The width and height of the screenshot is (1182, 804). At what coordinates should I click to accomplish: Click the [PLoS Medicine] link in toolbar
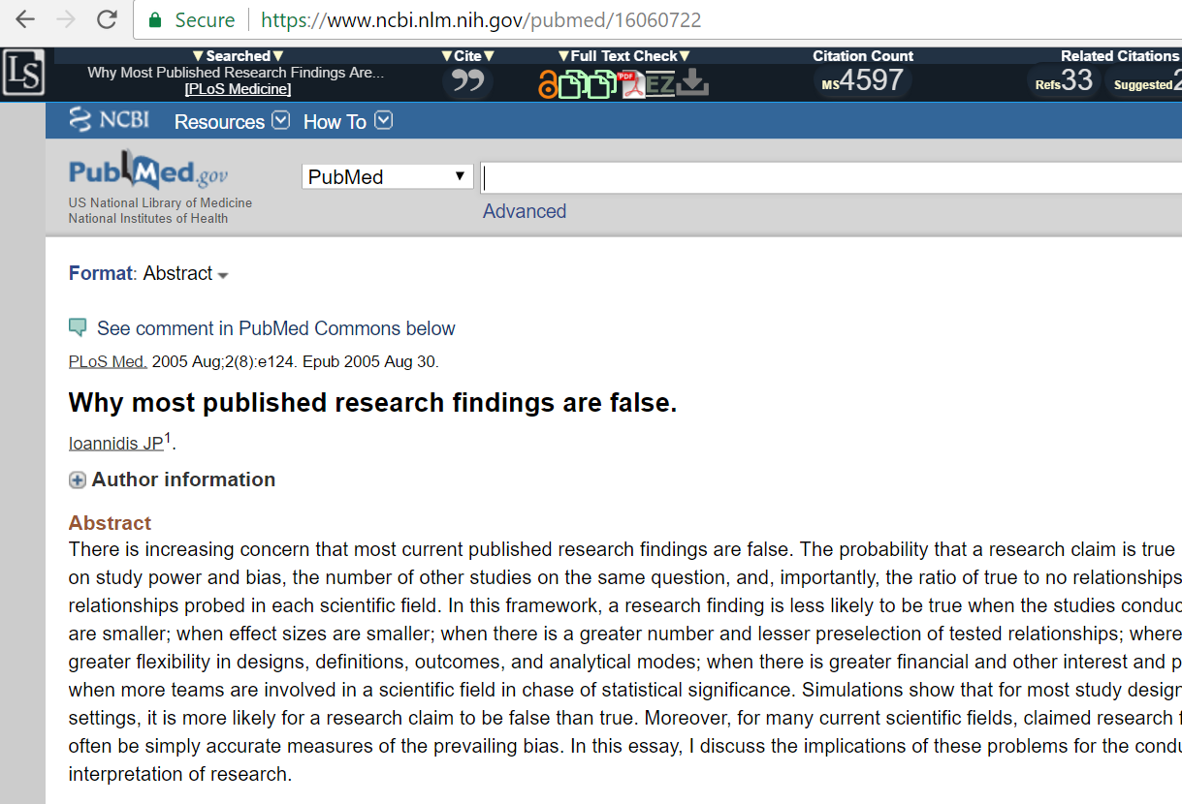(x=238, y=89)
